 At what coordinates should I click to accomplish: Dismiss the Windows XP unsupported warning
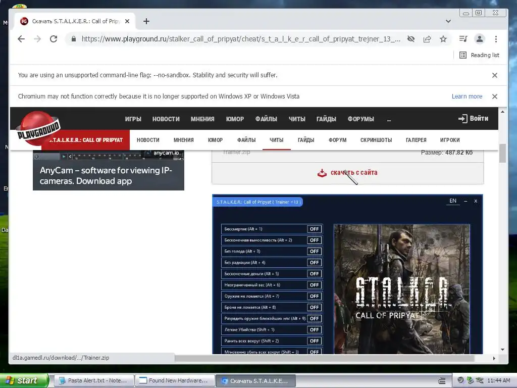[495, 96]
